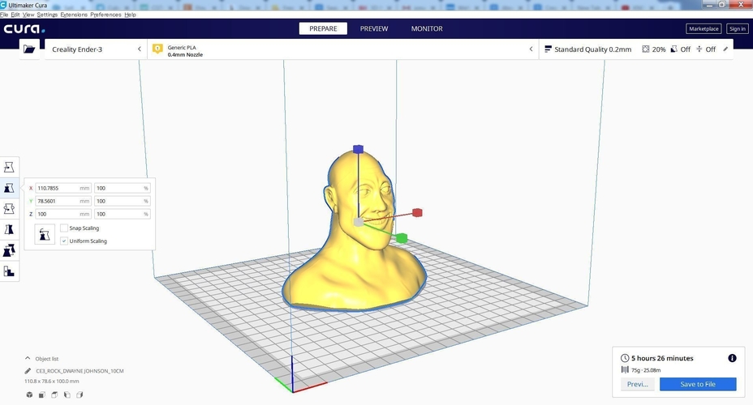This screenshot has width=753, height=405.
Task: Switch to the PREPARE stage
Action: [323, 29]
